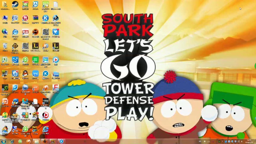This screenshot has height=144, width=256.
Task: Open the green circle double arrow shortcut
Action: pos(25,129)
